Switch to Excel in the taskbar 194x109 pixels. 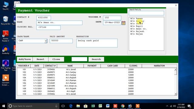(93, 106)
